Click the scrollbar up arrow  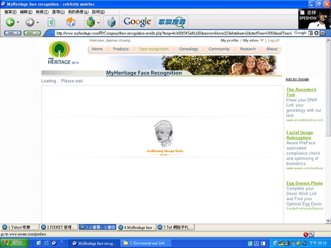328,40
